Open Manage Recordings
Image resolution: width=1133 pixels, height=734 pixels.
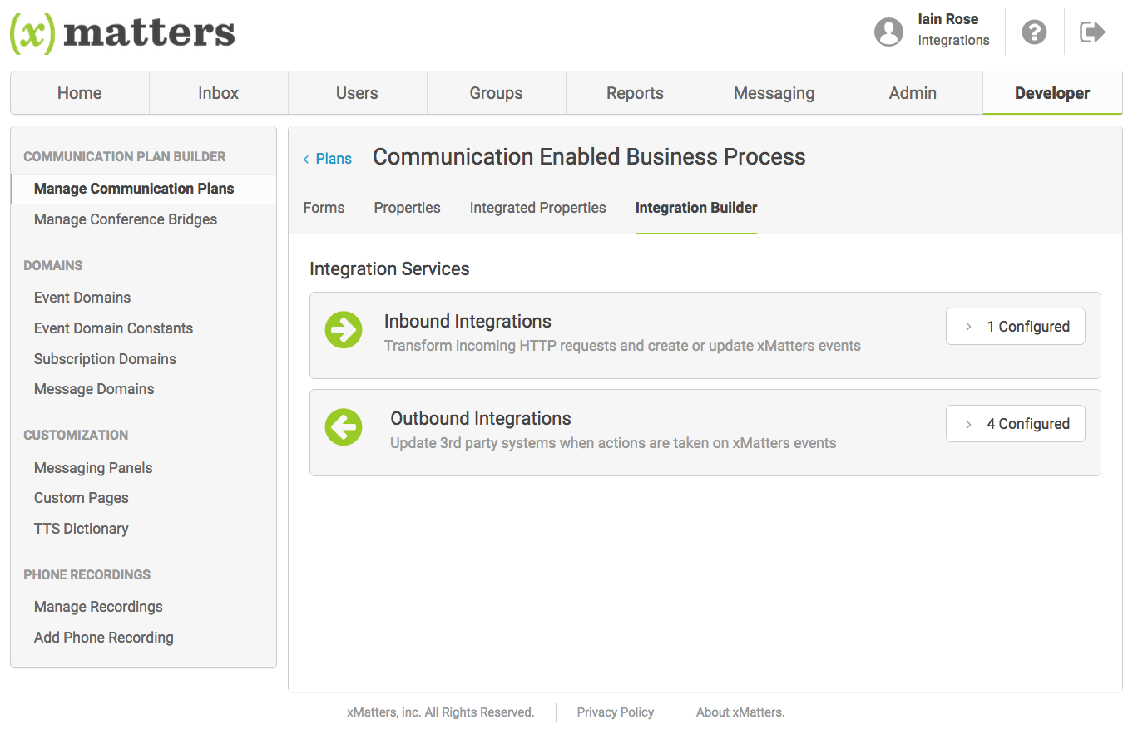(x=98, y=607)
